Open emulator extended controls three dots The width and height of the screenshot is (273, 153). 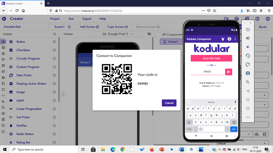coord(248,117)
